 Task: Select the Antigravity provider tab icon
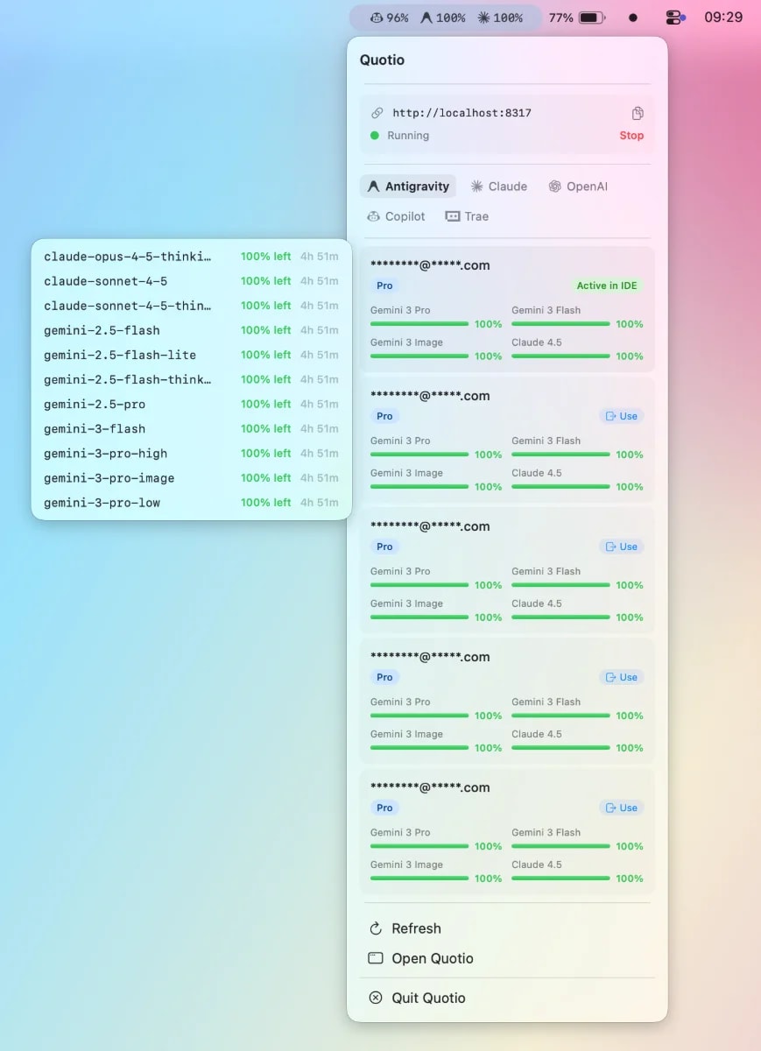pyautogui.click(x=372, y=186)
